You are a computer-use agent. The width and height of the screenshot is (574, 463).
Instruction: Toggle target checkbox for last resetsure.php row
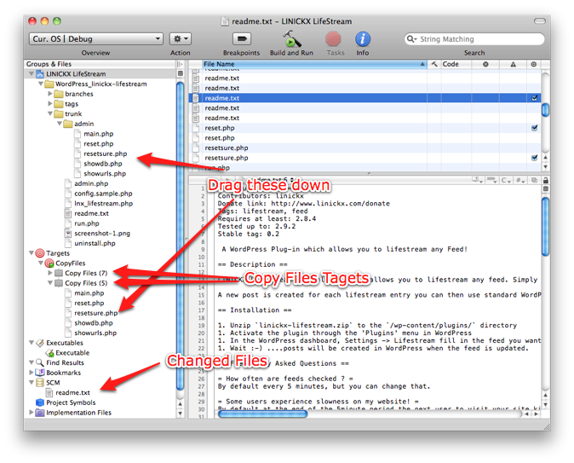[x=535, y=158]
